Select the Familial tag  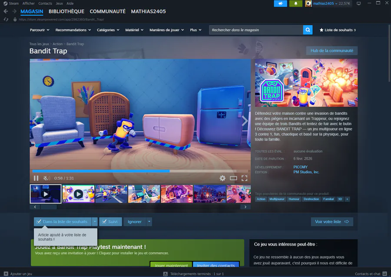(x=328, y=199)
